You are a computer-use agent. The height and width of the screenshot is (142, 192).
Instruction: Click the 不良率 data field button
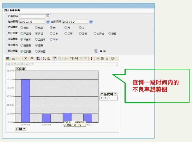click(x=20, y=69)
